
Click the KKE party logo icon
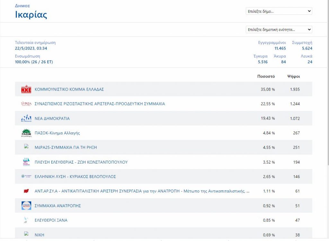pos(26,89)
